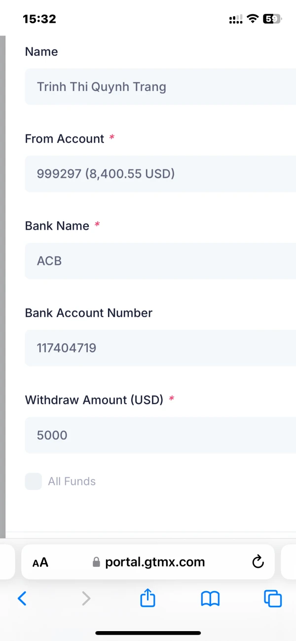Screen dimensions: 296x641
Task: Tap the Safari back arrow
Action: (22, 599)
